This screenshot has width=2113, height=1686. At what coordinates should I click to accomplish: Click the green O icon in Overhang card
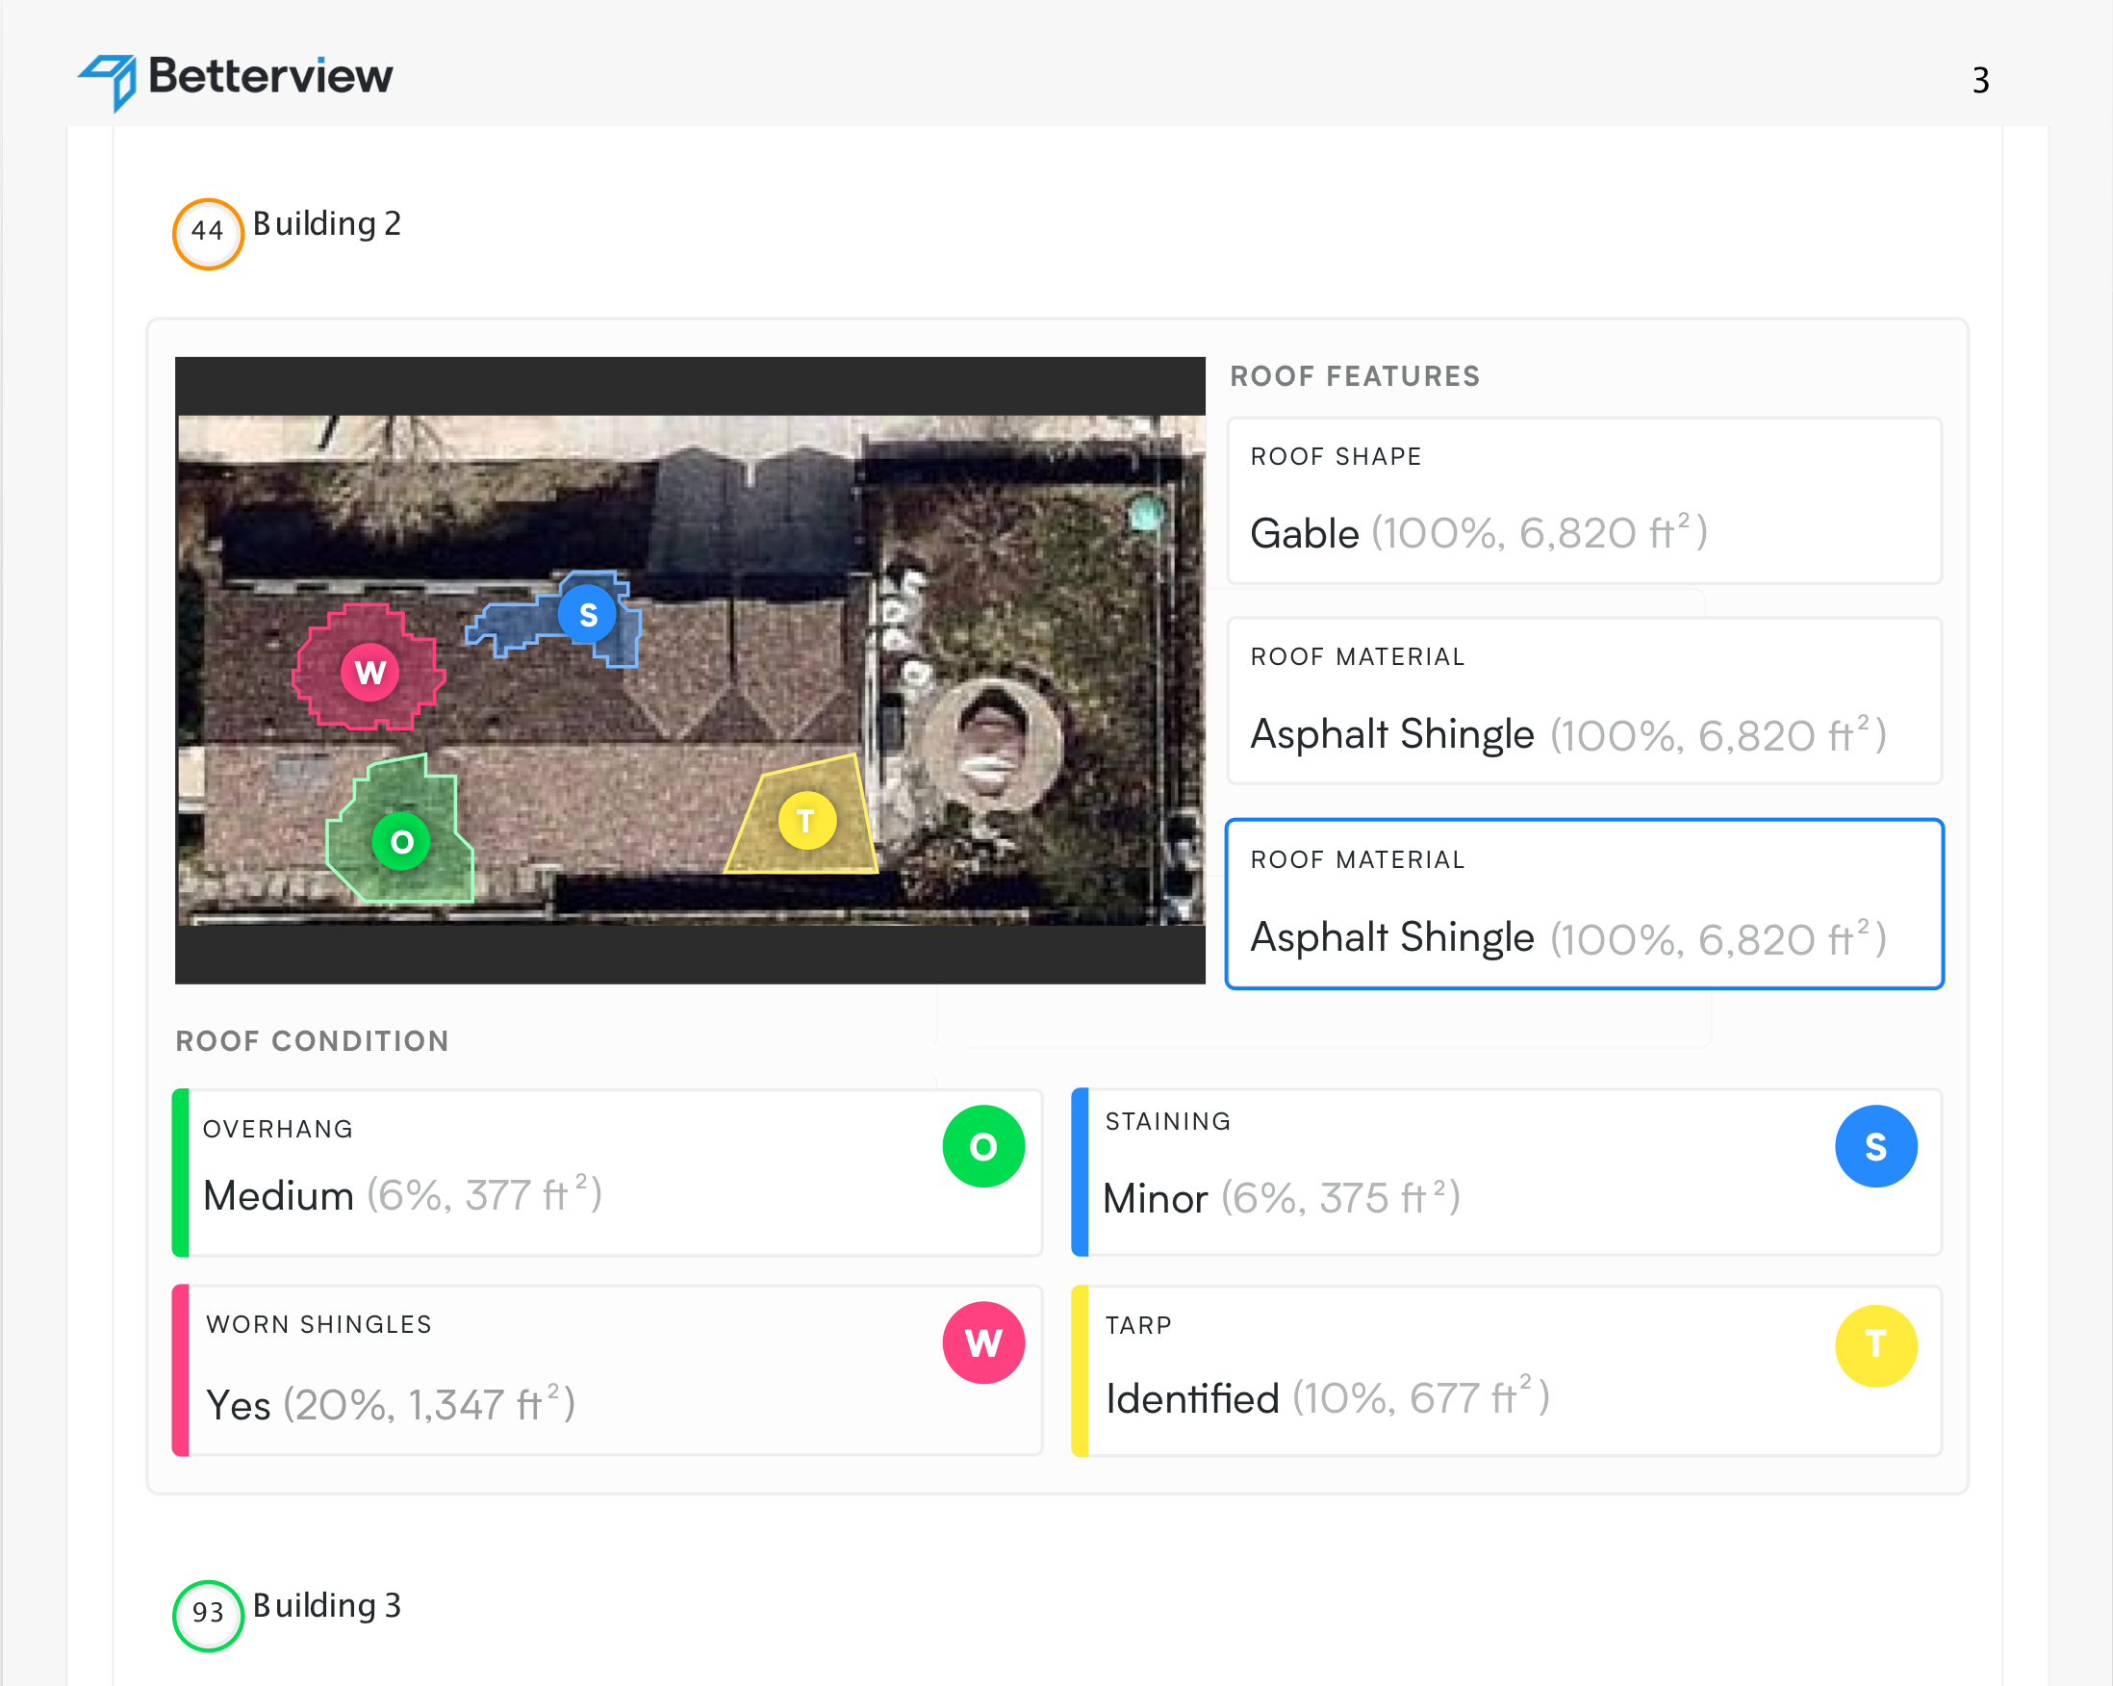click(983, 1146)
